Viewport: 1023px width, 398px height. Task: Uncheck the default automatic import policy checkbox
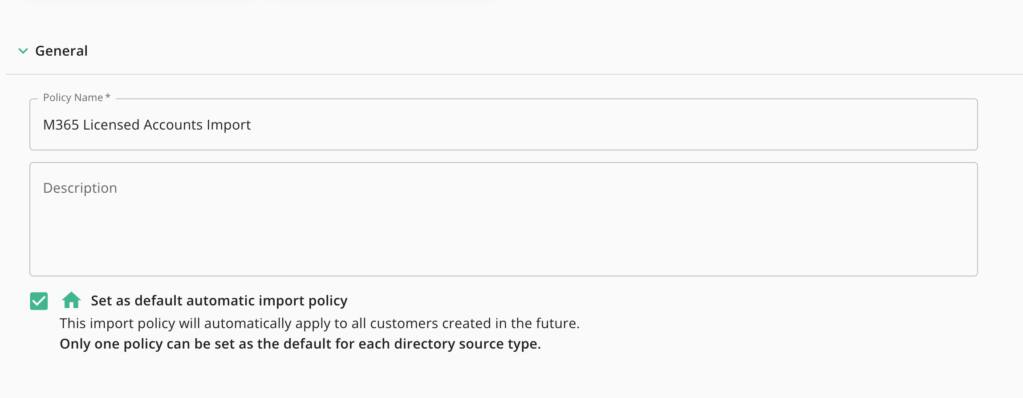[x=39, y=301]
